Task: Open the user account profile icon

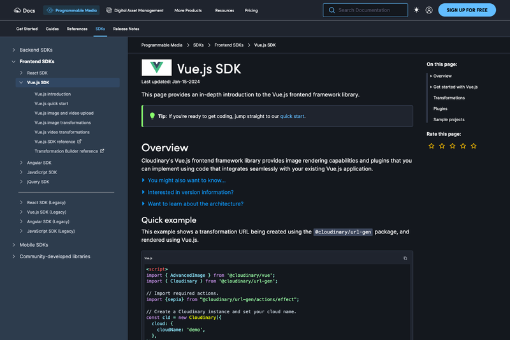Action: [429, 10]
